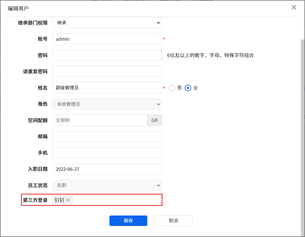This screenshot has height=237, width=305.
Task: Click the 请重复密码 input field
Action: (107, 72)
